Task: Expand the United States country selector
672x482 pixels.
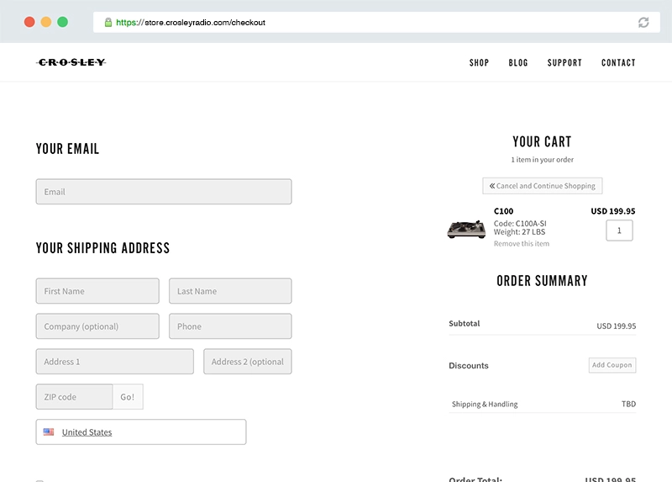Action: [x=141, y=432]
